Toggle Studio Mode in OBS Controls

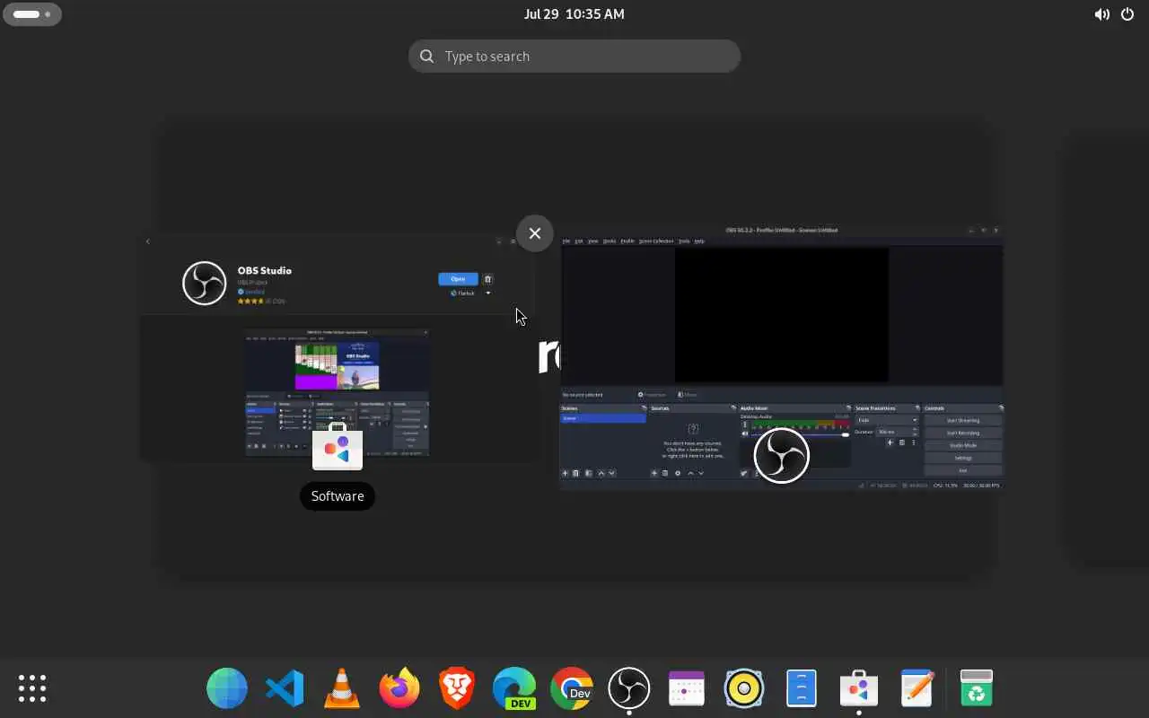coord(963,445)
